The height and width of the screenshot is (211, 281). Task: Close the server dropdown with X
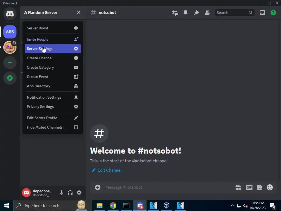click(x=79, y=12)
